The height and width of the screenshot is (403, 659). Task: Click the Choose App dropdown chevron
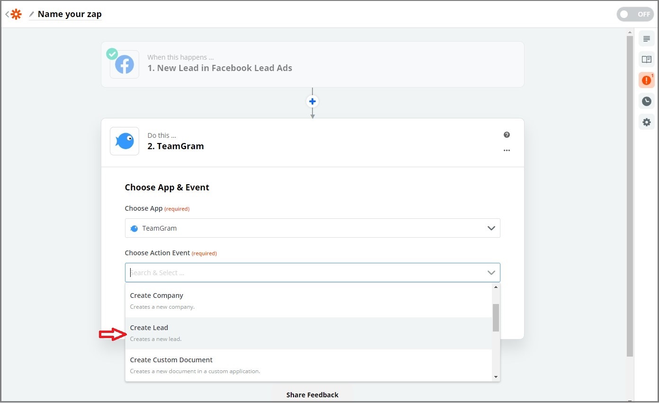pos(491,228)
